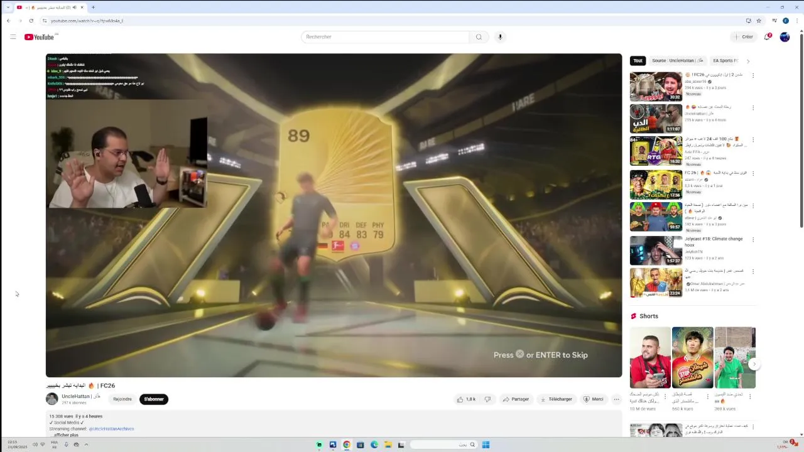Open Microsoft Edge from the taskbar
Image resolution: width=804 pixels, height=452 pixels.
click(374, 444)
